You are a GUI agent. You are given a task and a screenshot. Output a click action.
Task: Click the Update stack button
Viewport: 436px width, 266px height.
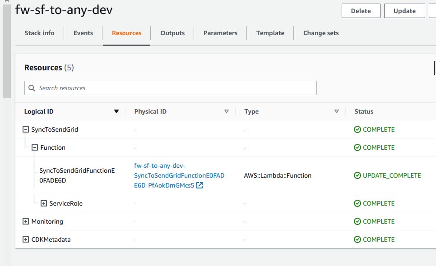pyautogui.click(x=404, y=11)
